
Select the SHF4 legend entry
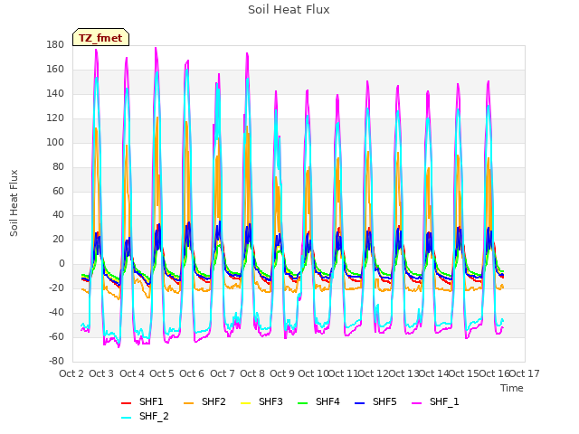[318, 401]
